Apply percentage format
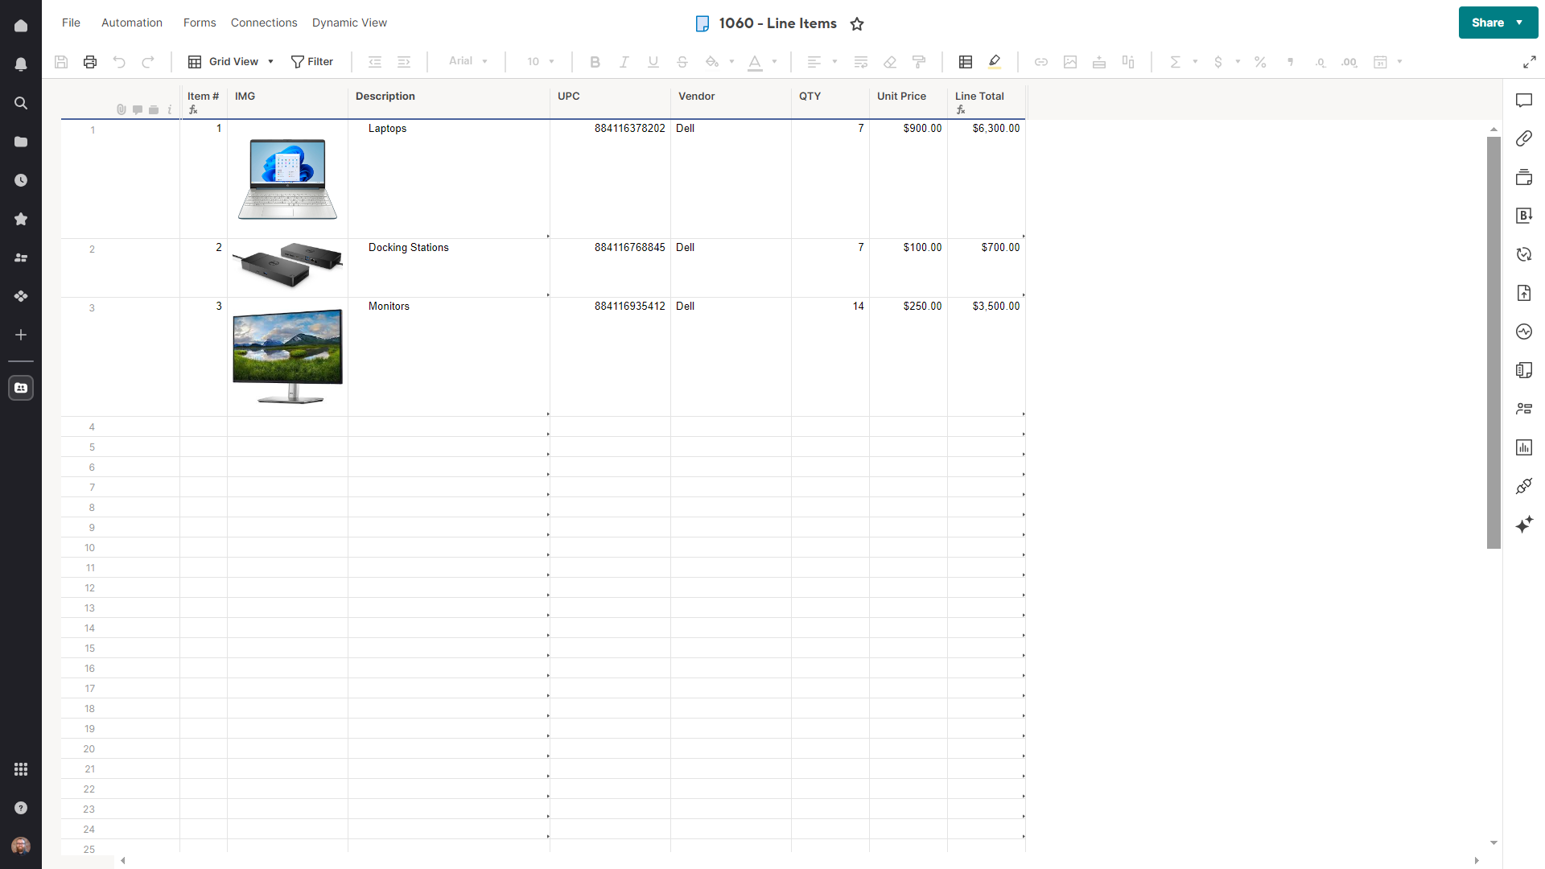Image resolution: width=1545 pixels, height=869 pixels. [1260, 62]
